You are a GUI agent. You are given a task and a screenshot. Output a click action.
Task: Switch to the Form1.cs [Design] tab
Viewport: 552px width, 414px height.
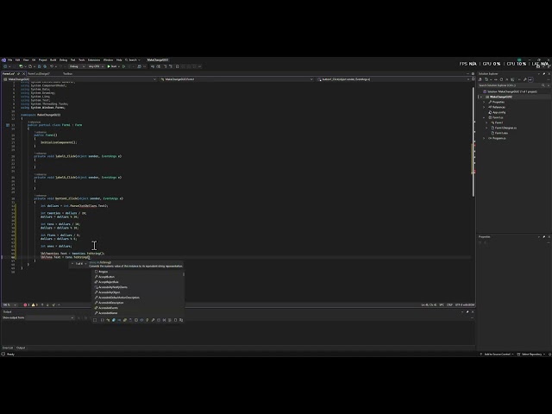tap(39, 73)
